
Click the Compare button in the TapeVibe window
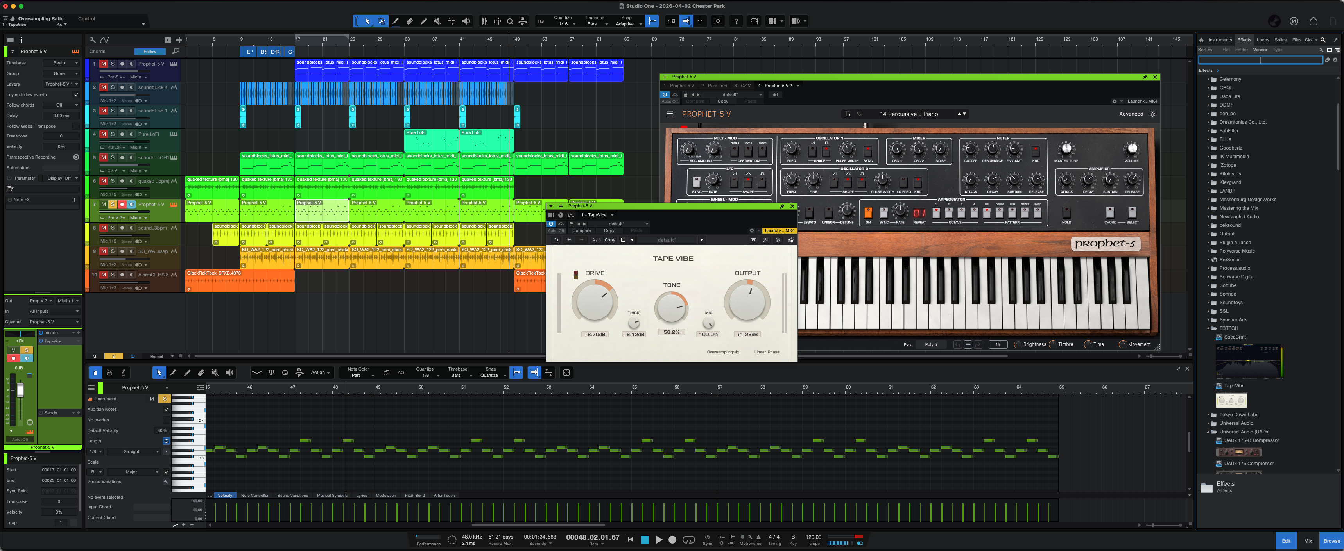[x=581, y=231]
